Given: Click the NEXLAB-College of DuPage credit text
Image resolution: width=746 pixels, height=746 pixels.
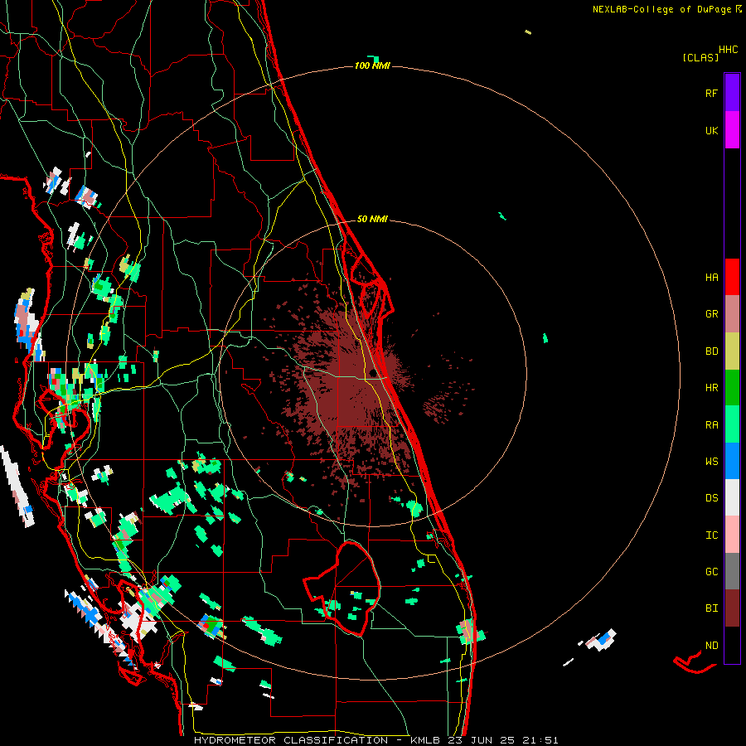Looking at the screenshot, I should [x=661, y=9].
